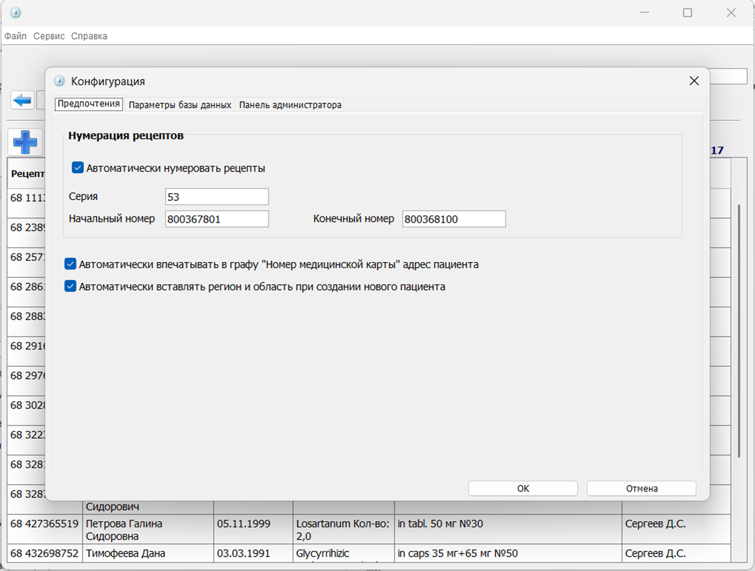This screenshot has width=755, height=571.
Task: Click the application icon in title bar
Action: coord(16,12)
